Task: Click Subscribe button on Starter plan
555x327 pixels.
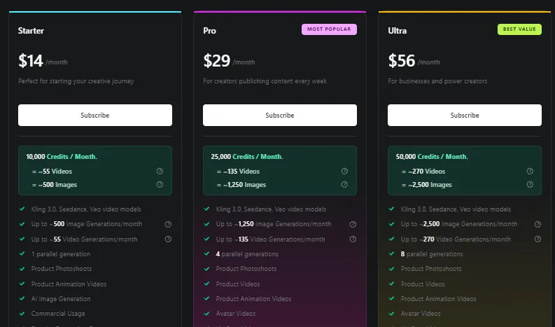Action: coord(95,115)
